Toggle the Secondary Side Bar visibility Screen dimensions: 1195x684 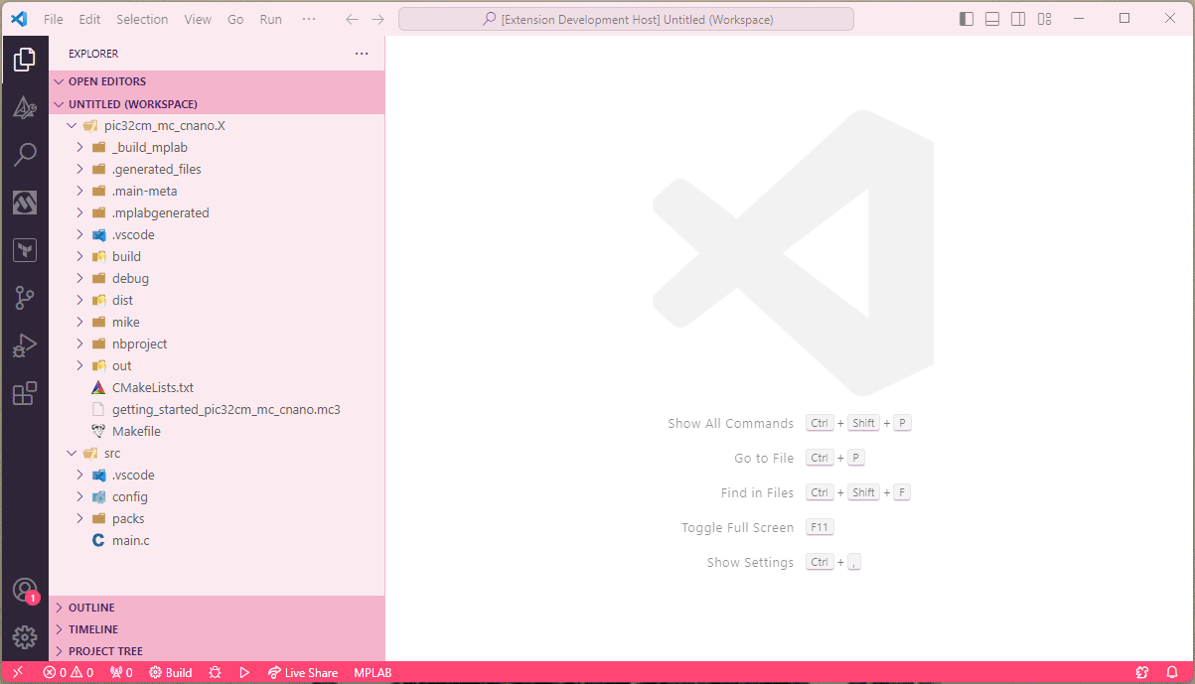(1018, 19)
